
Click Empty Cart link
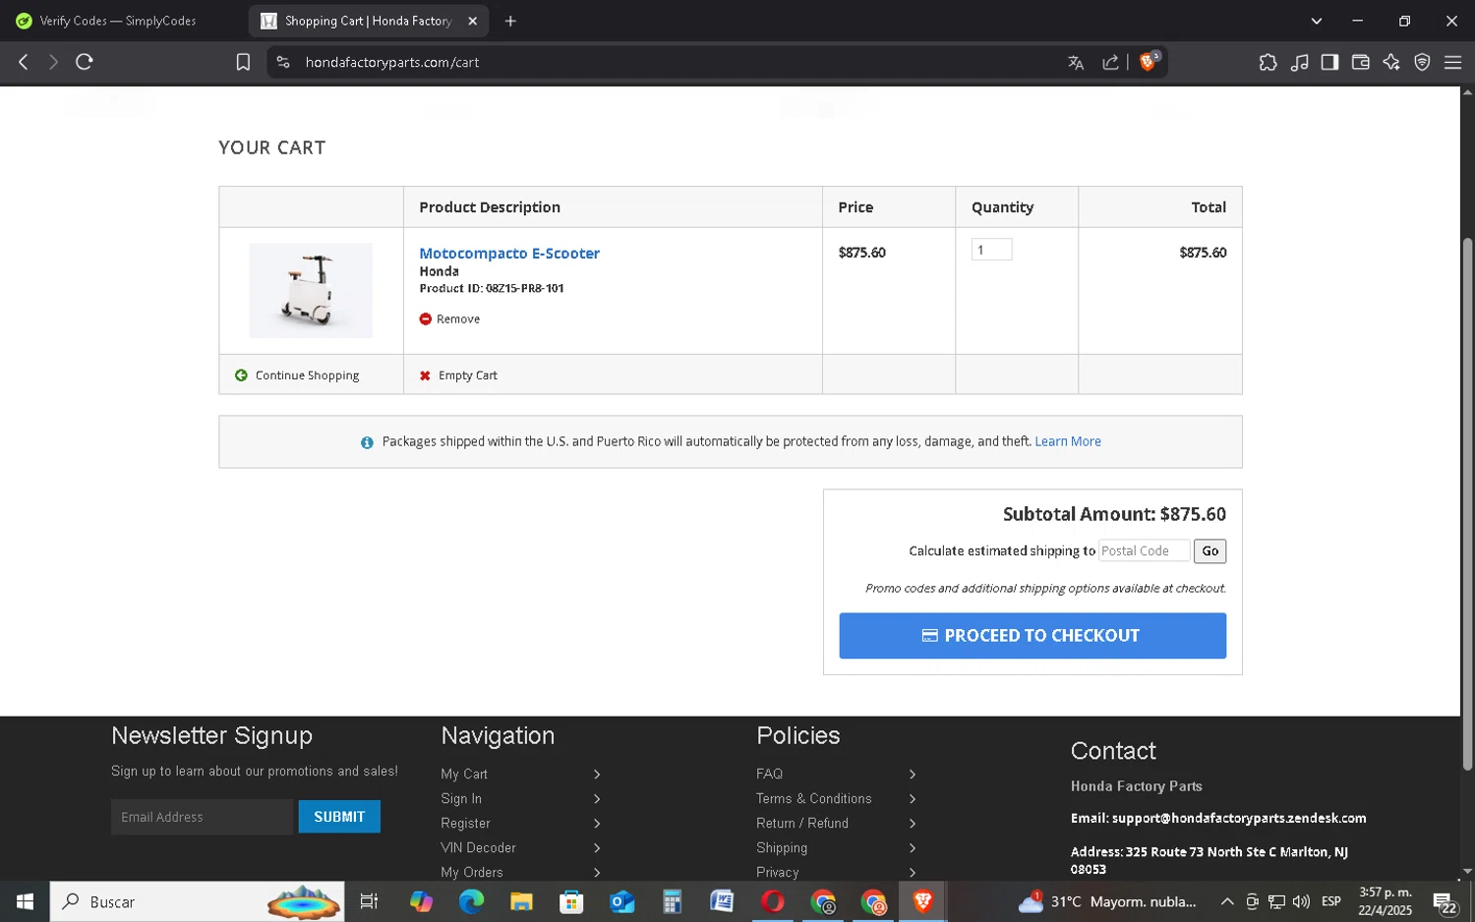468,375
